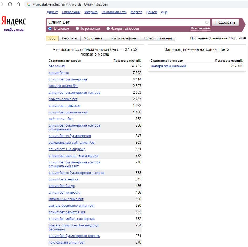This screenshot has width=248, height=247.
Task: Open the олимп бет кз букмекерская query
Action: (x=70, y=136)
